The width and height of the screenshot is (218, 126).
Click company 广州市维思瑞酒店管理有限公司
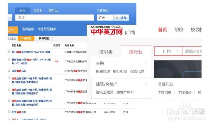tap(80, 112)
